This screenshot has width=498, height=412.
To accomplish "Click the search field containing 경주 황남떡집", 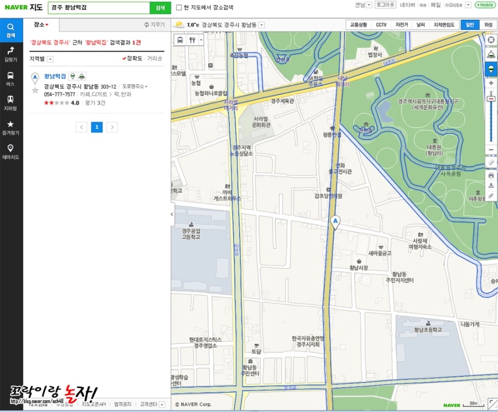I will pos(99,8).
